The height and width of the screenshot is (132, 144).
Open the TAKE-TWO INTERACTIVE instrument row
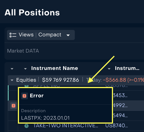(x=66, y=126)
